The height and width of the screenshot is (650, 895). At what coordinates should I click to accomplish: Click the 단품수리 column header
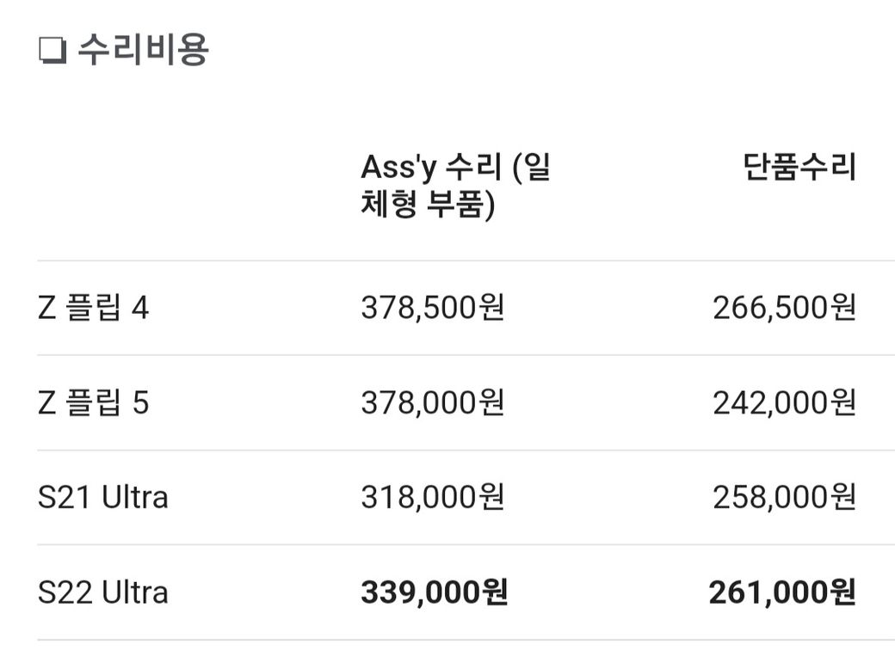pos(799,167)
